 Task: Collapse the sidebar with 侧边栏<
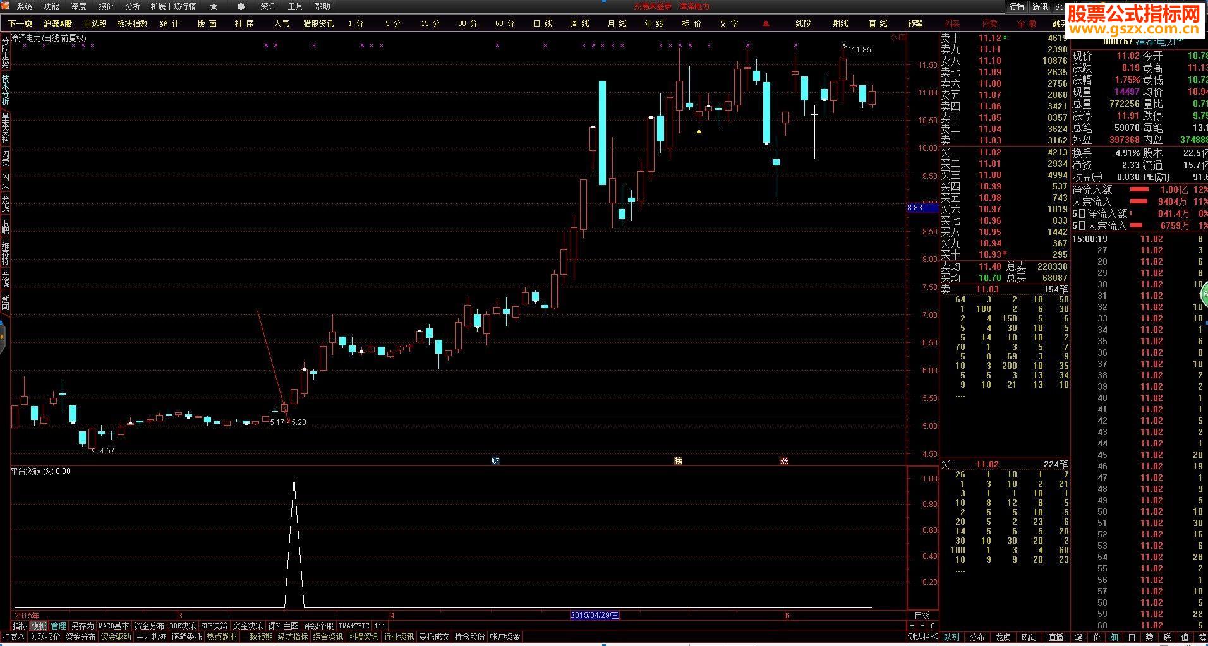922,637
